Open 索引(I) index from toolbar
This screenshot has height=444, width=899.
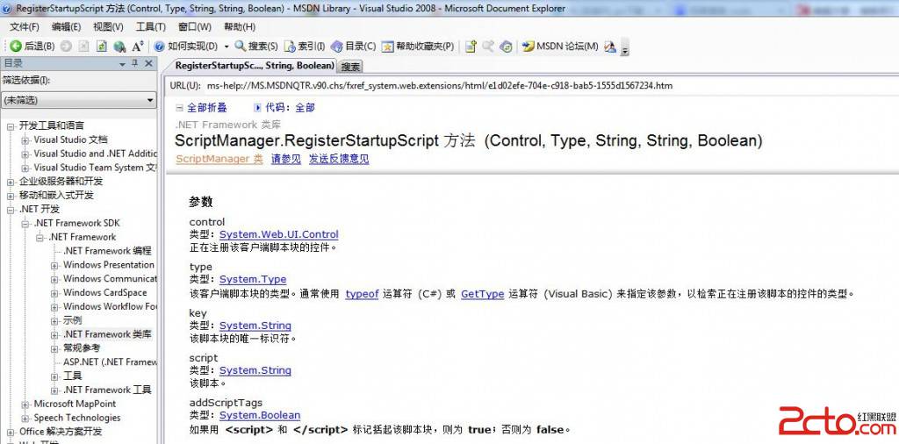pyautogui.click(x=305, y=47)
